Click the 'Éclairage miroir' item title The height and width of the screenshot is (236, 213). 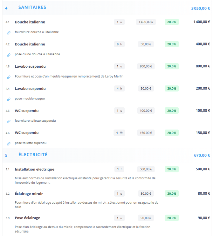click(x=29, y=193)
